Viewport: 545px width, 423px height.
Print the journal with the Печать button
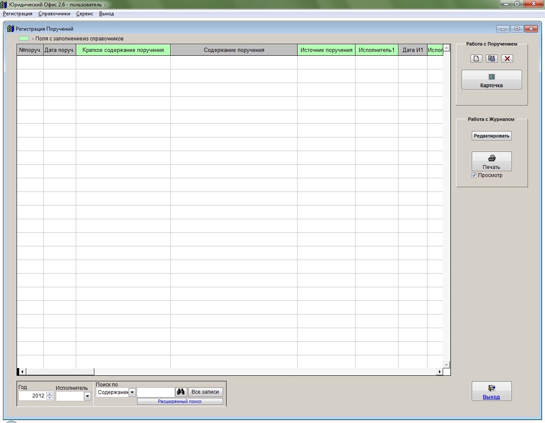pyautogui.click(x=491, y=162)
